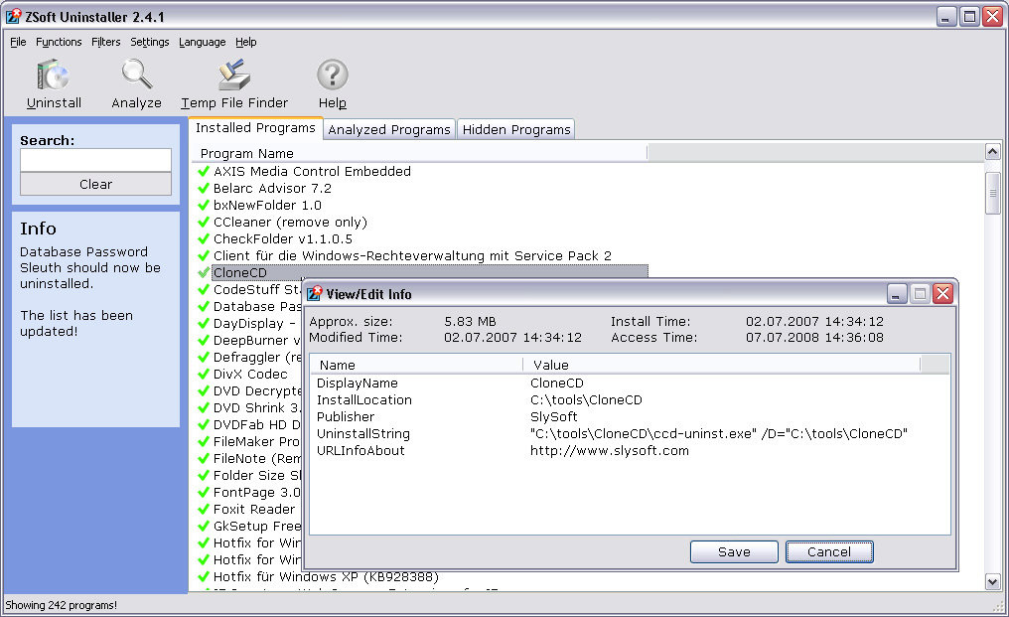Image resolution: width=1009 pixels, height=617 pixels.
Task: Select the UninstallString row
Action: (x=630, y=434)
